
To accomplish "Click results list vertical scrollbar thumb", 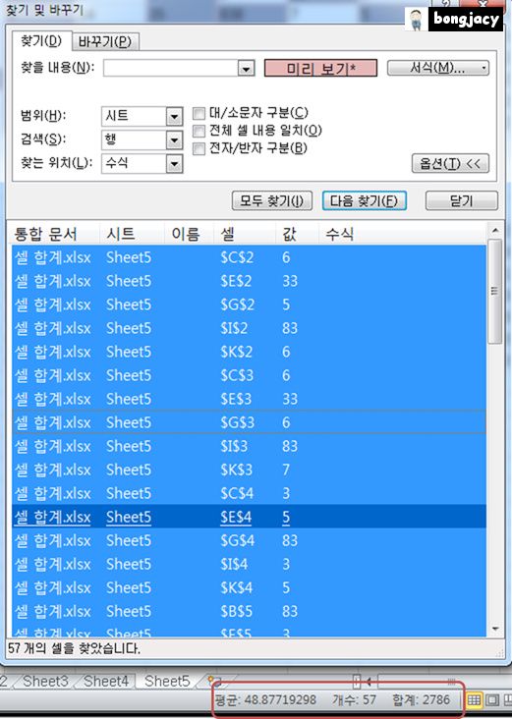I will pyautogui.click(x=494, y=291).
